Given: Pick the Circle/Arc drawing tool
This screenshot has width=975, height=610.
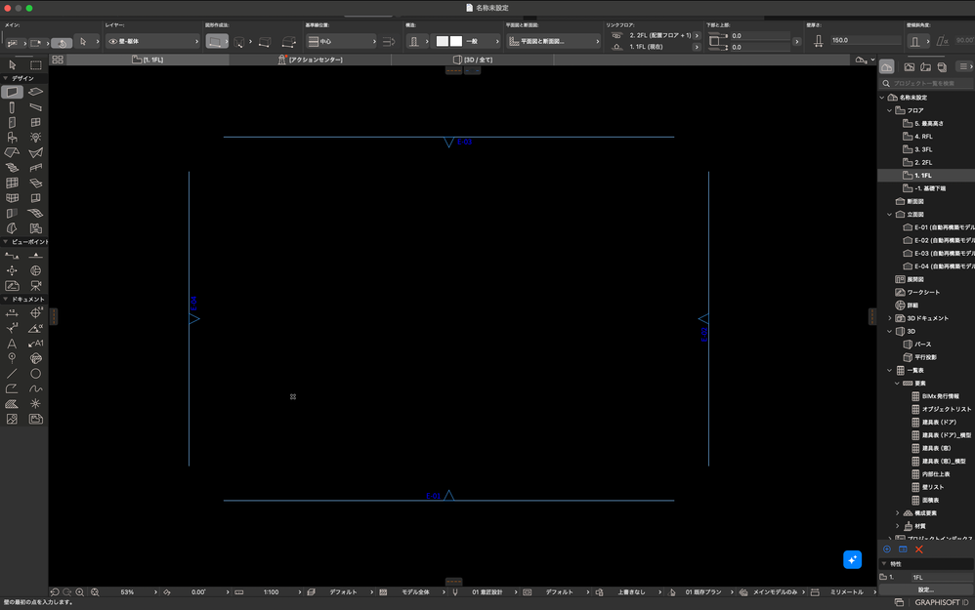Looking at the screenshot, I should coord(36,374).
